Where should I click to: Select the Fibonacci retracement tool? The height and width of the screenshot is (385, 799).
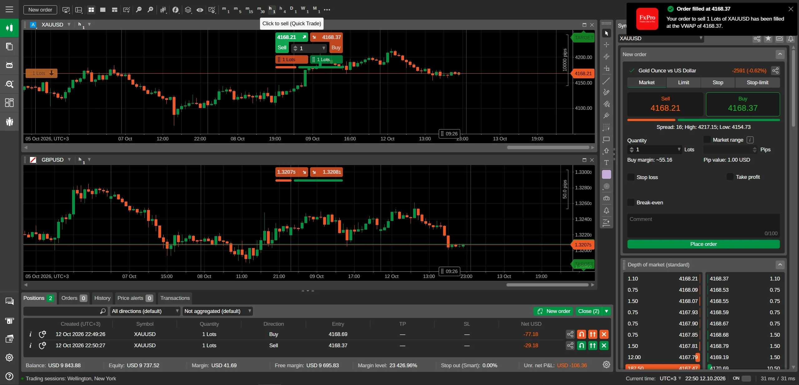(x=606, y=127)
